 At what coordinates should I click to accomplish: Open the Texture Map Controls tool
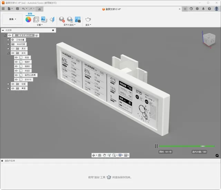tap(52, 19)
